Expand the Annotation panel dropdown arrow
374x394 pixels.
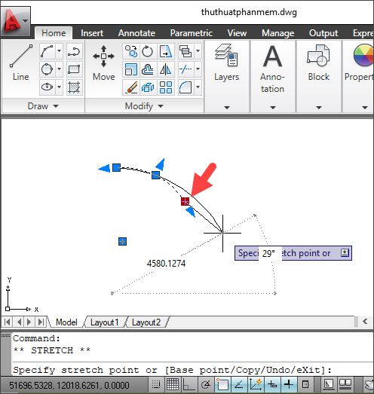coord(273,108)
